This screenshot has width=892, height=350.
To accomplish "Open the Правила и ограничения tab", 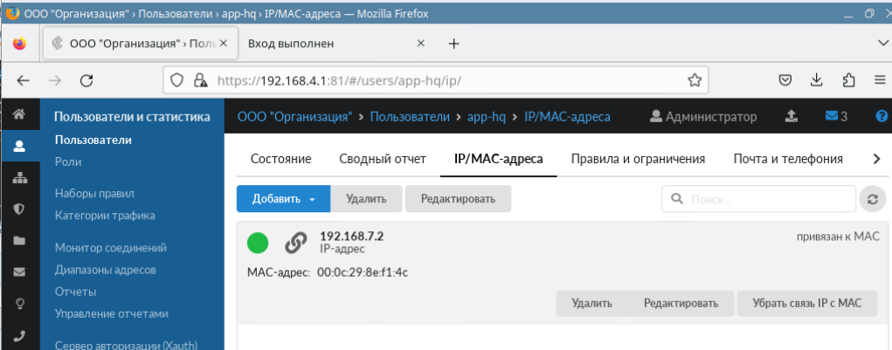I will (x=639, y=159).
